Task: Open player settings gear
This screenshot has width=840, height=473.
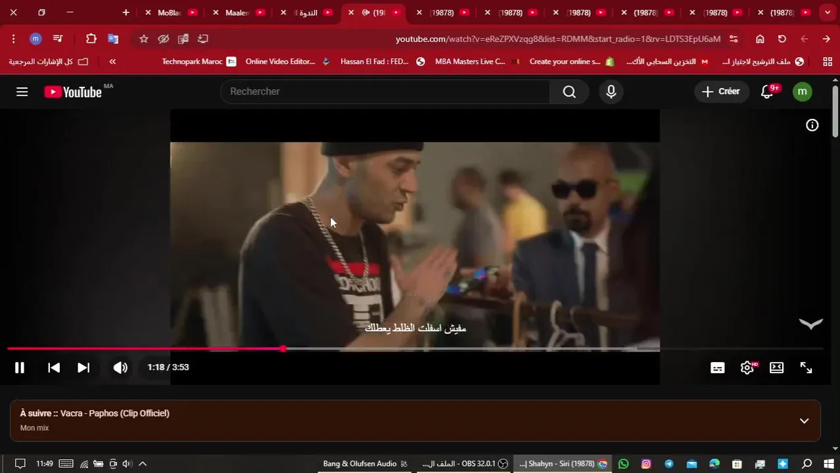Action: tap(747, 368)
